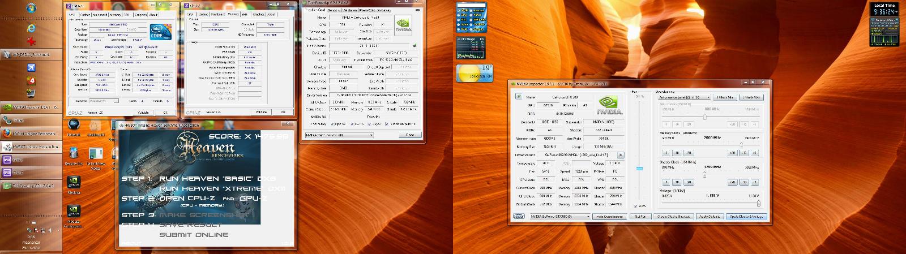Toggle the DirectCompute checkbox in GPU-Z
The image size is (906, 254).
click(388, 124)
